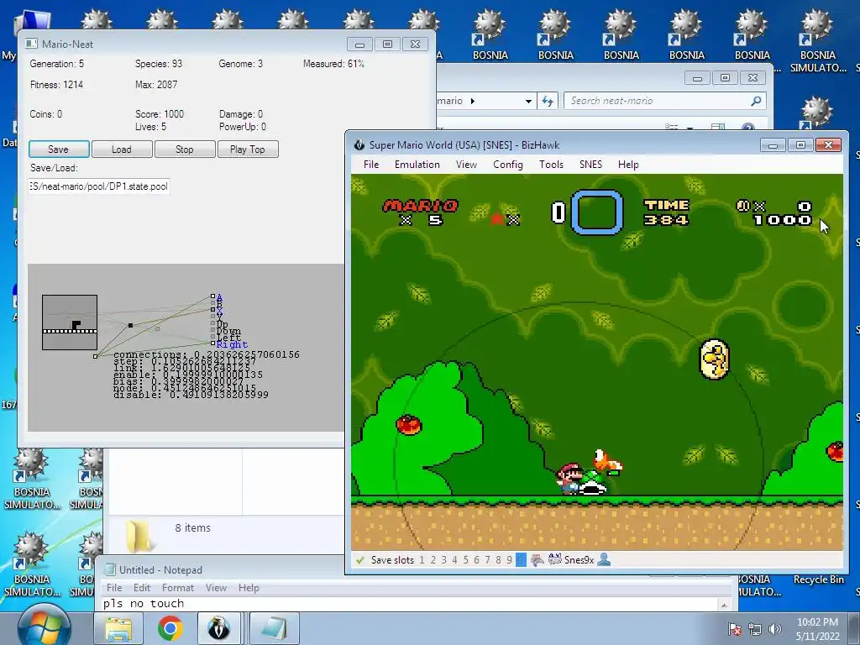Image resolution: width=860 pixels, height=645 pixels.
Task: Select the PowerUp: 0 label
Action: click(x=243, y=127)
